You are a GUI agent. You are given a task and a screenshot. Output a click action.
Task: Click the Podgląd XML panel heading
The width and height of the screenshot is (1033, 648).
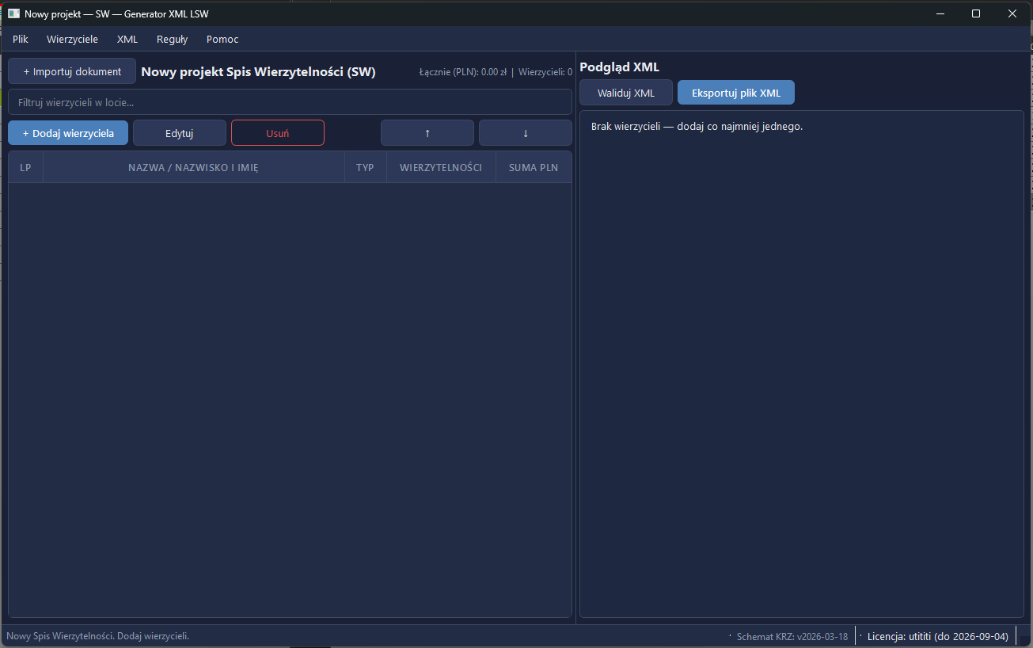[620, 67]
